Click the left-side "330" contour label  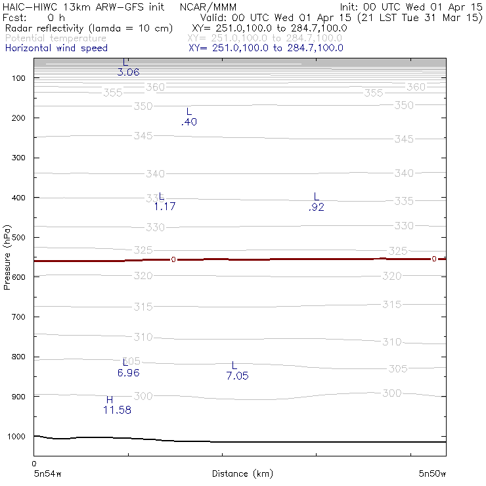[155, 227]
